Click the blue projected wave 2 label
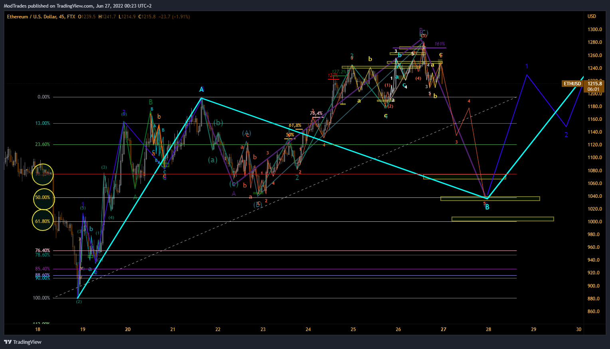Viewport: 610px width, 349px height. [566, 135]
